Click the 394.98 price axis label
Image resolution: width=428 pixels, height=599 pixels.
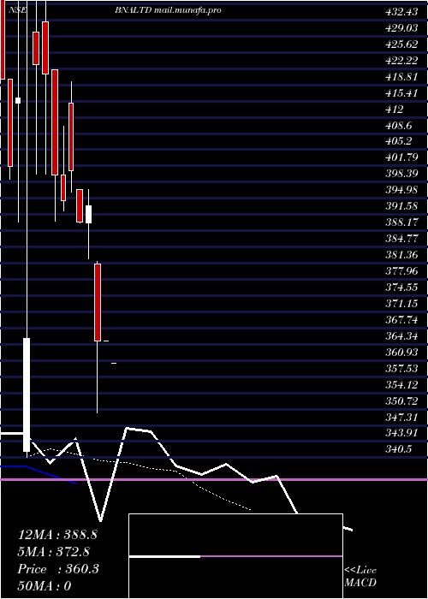click(x=401, y=190)
